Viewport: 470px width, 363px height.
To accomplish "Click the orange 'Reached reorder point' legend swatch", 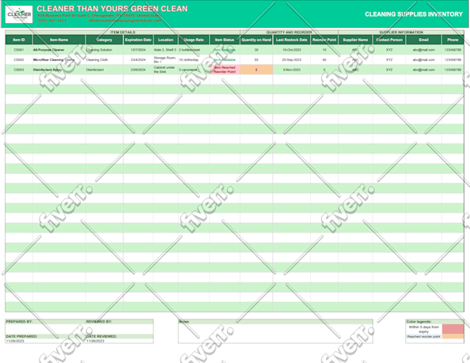I will (x=453, y=337).
